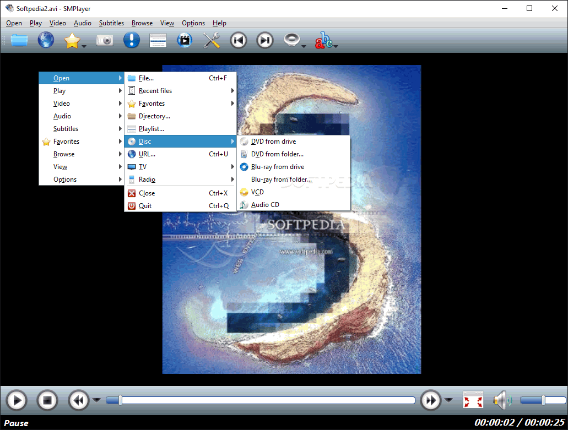The height and width of the screenshot is (430, 568).
Task: Select Blu-ray from folder...
Action: coord(294,179)
